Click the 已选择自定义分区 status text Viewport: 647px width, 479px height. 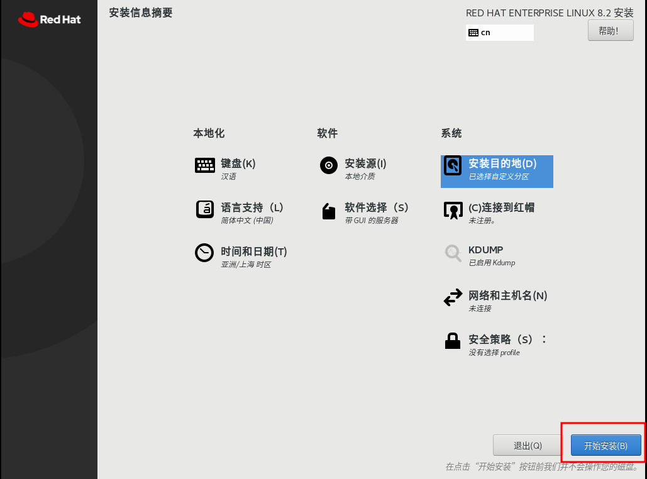(499, 177)
